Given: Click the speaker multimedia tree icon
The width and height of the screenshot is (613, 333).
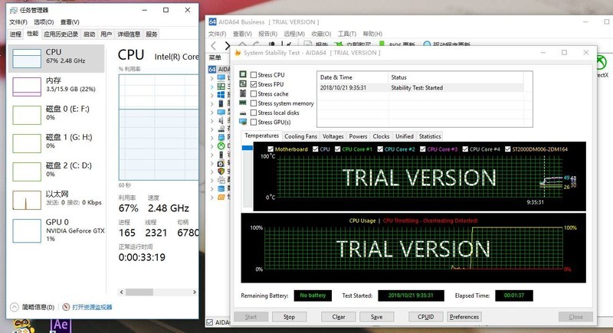Looking at the screenshot, I should tap(221, 120).
